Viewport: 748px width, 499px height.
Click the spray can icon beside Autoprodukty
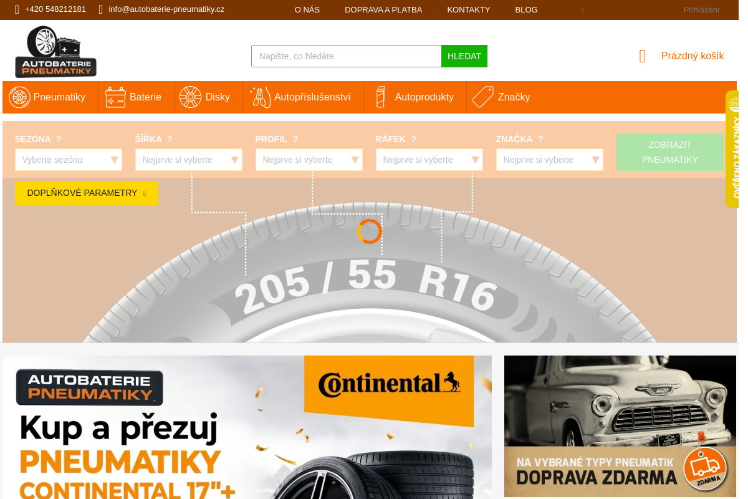[x=381, y=97]
